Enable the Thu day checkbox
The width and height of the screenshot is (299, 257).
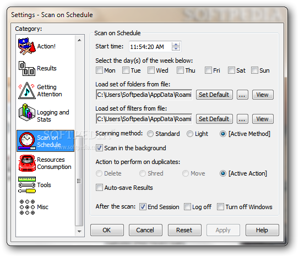(180, 70)
